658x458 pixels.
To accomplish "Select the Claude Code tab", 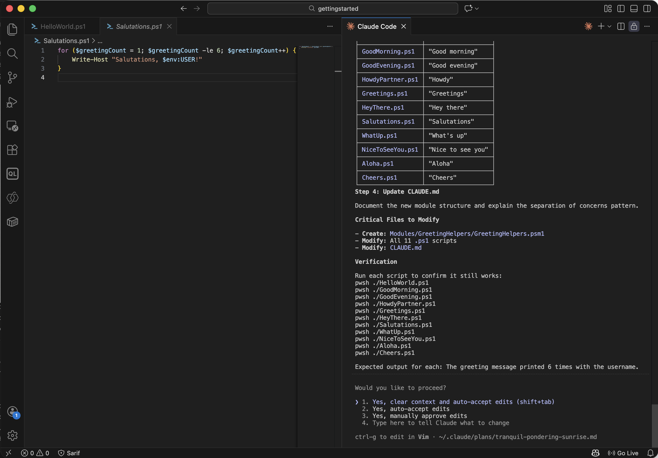I will pos(377,26).
